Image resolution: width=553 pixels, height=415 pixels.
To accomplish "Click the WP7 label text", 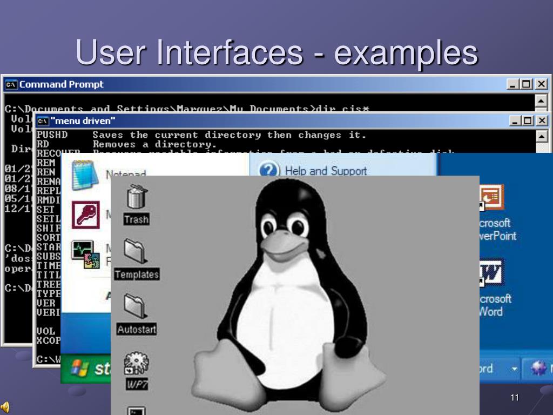I will (x=137, y=384).
